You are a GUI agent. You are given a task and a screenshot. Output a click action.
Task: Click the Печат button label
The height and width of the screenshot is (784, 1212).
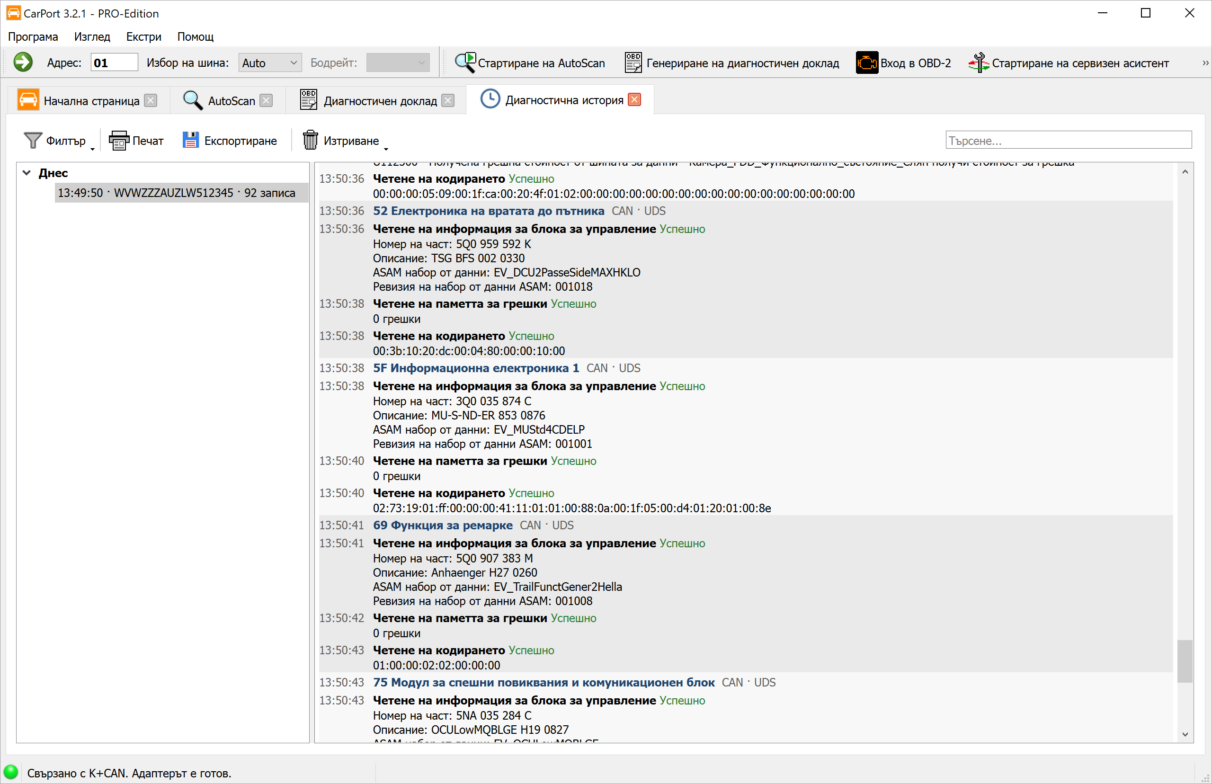[148, 141]
